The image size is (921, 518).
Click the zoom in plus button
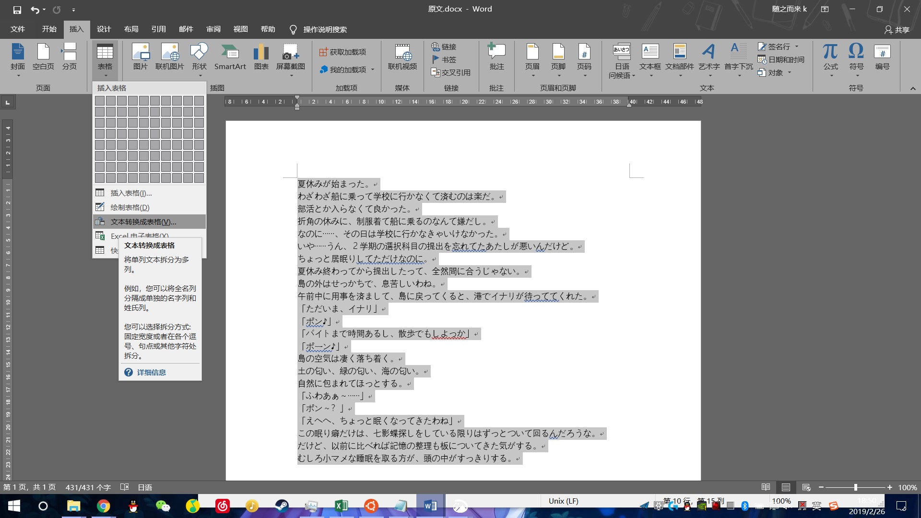click(890, 487)
